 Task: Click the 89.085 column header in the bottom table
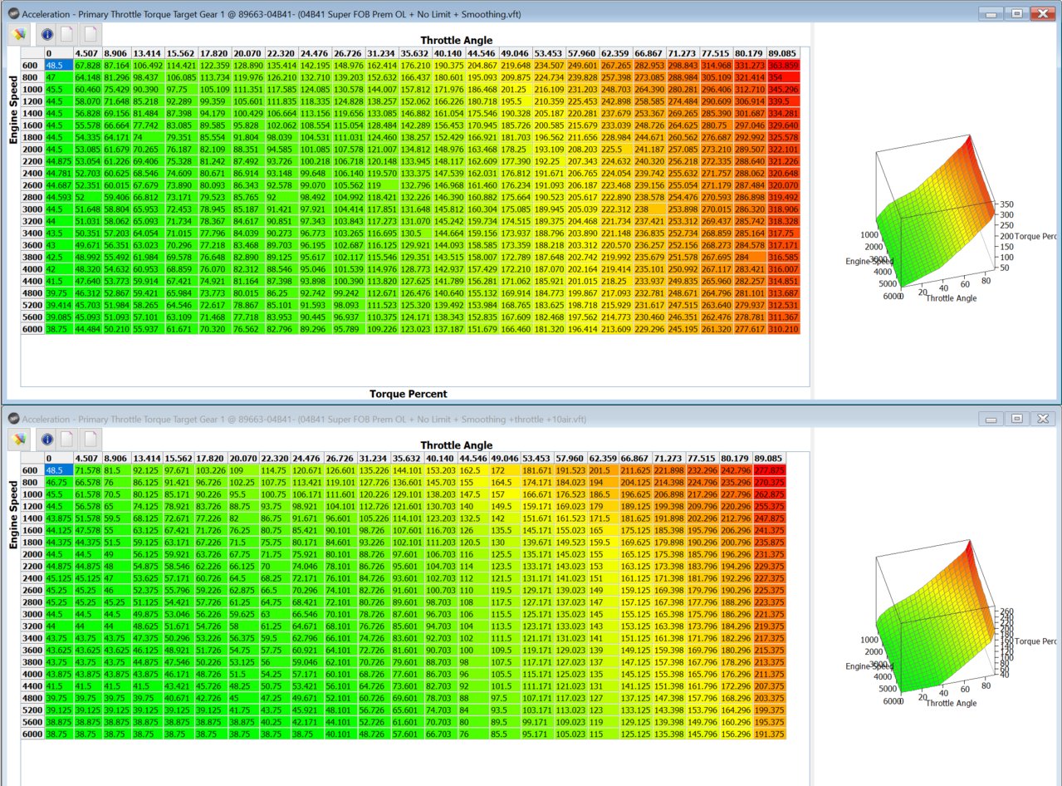tap(770, 458)
